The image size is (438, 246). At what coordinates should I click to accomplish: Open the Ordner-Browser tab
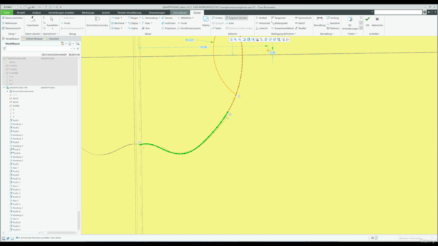(x=33, y=39)
